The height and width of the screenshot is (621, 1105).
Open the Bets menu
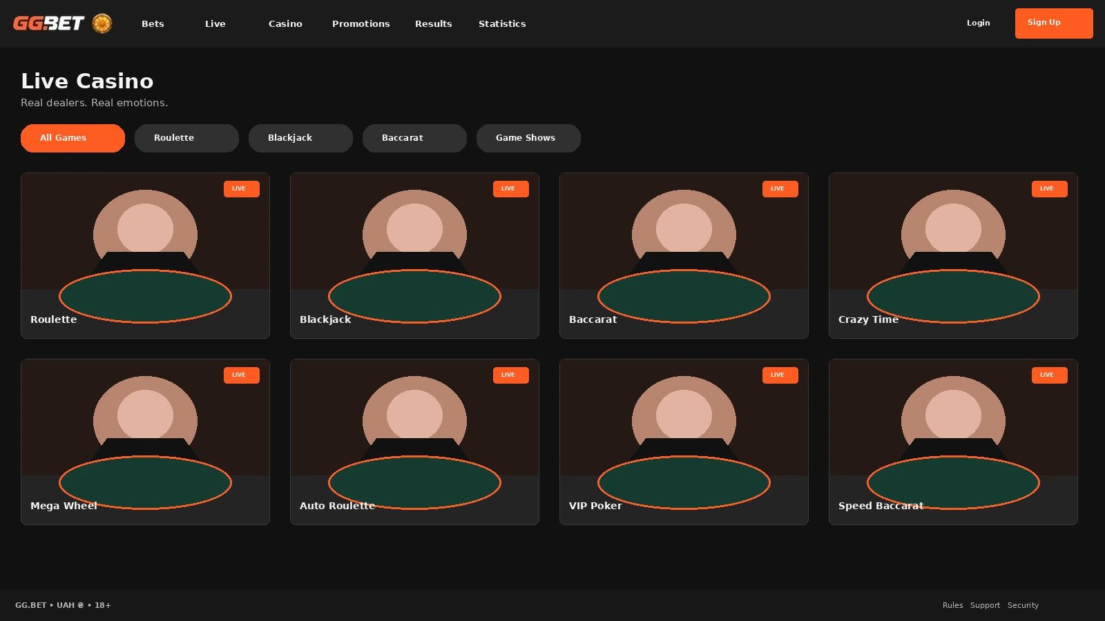click(153, 23)
